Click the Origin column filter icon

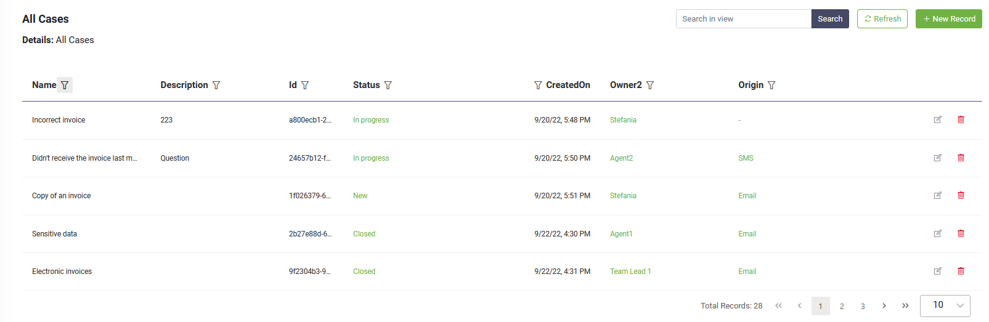(x=771, y=85)
